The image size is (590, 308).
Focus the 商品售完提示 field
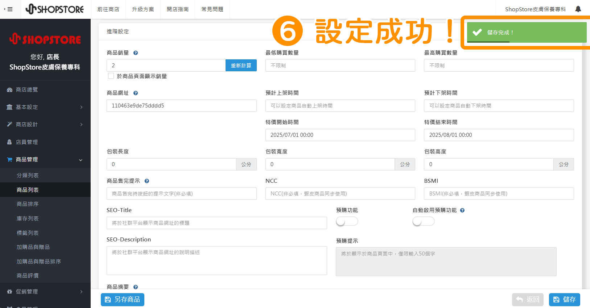pyautogui.click(x=182, y=194)
